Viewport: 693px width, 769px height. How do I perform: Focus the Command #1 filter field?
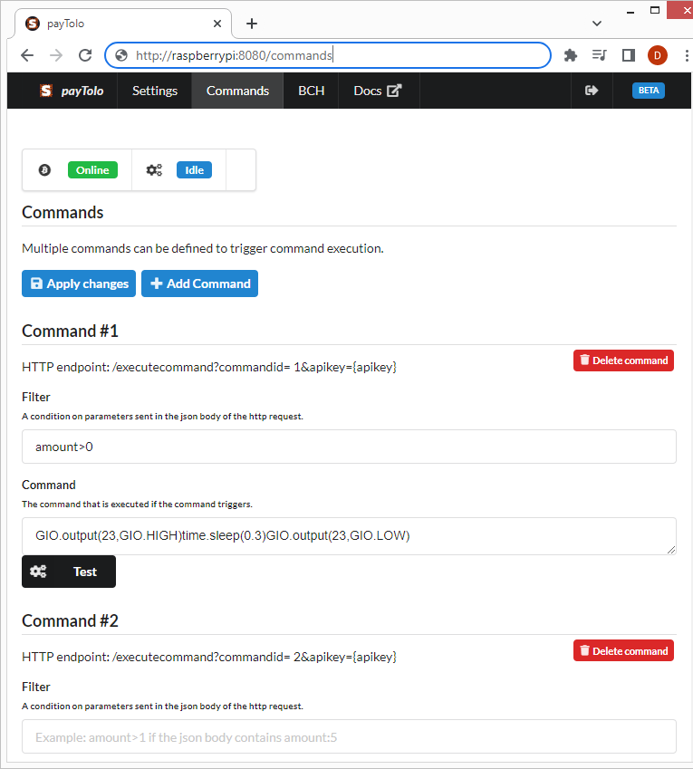pyautogui.click(x=349, y=447)
